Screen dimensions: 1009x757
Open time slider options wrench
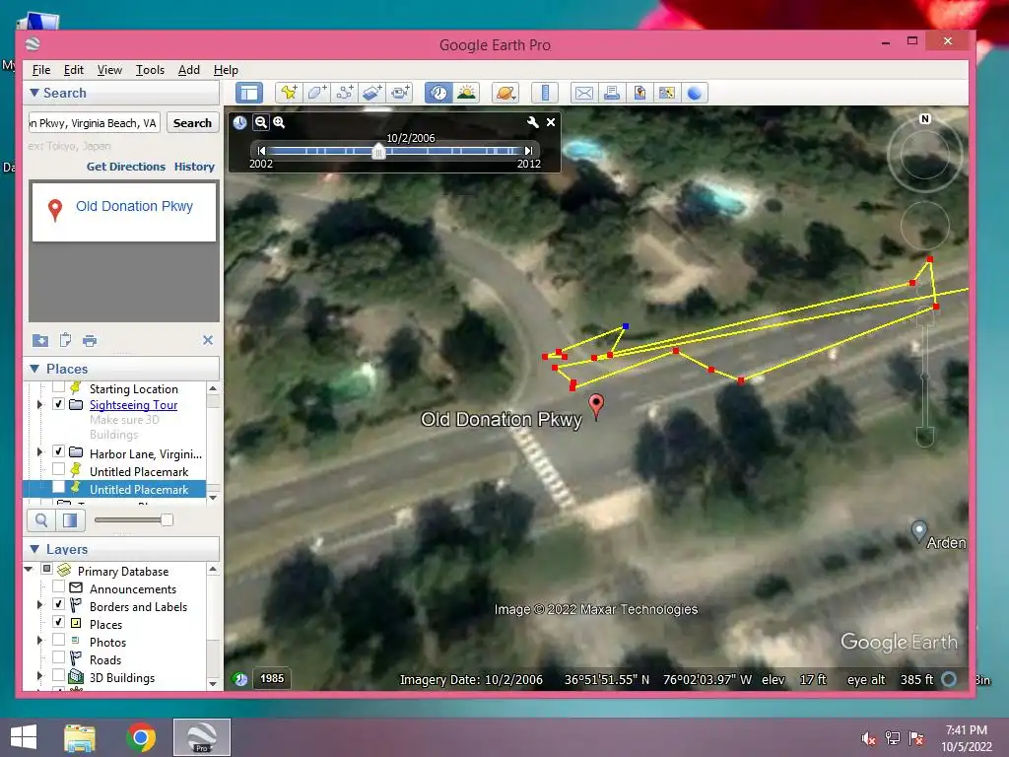click(x=532, y=122)
